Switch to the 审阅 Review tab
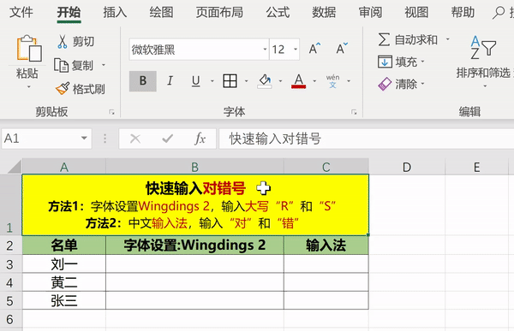This screenshot has width=514, height=331. 370,13
